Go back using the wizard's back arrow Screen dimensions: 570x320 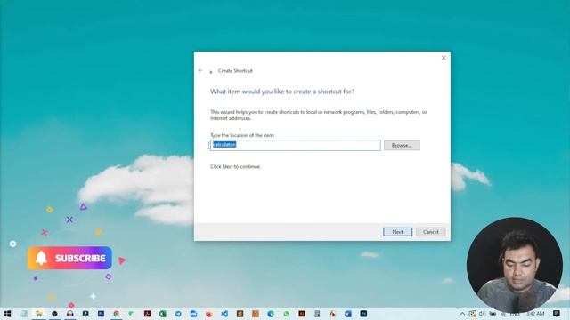coord(200,70)
